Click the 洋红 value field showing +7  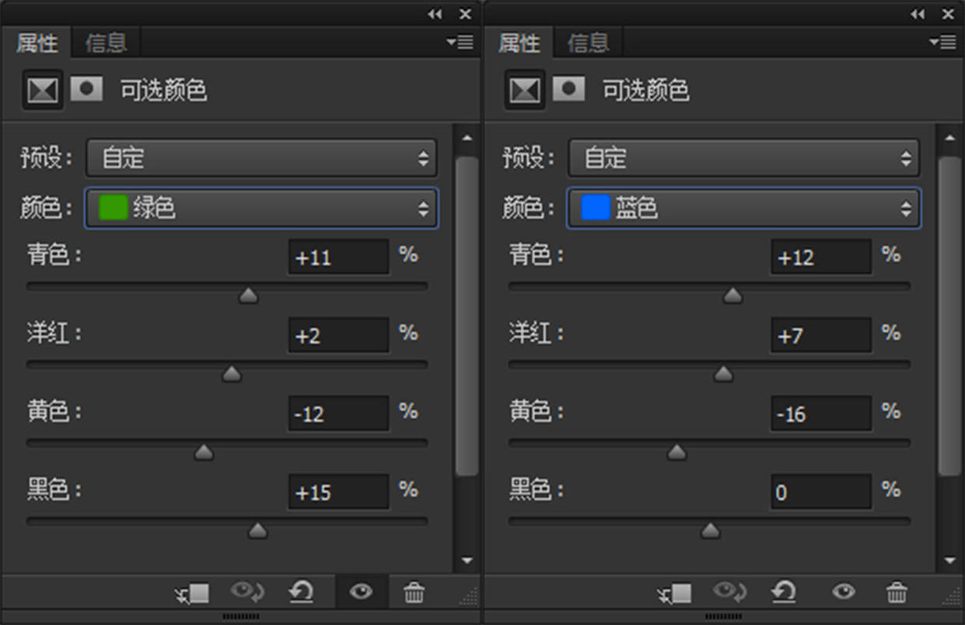click(820, 335)
